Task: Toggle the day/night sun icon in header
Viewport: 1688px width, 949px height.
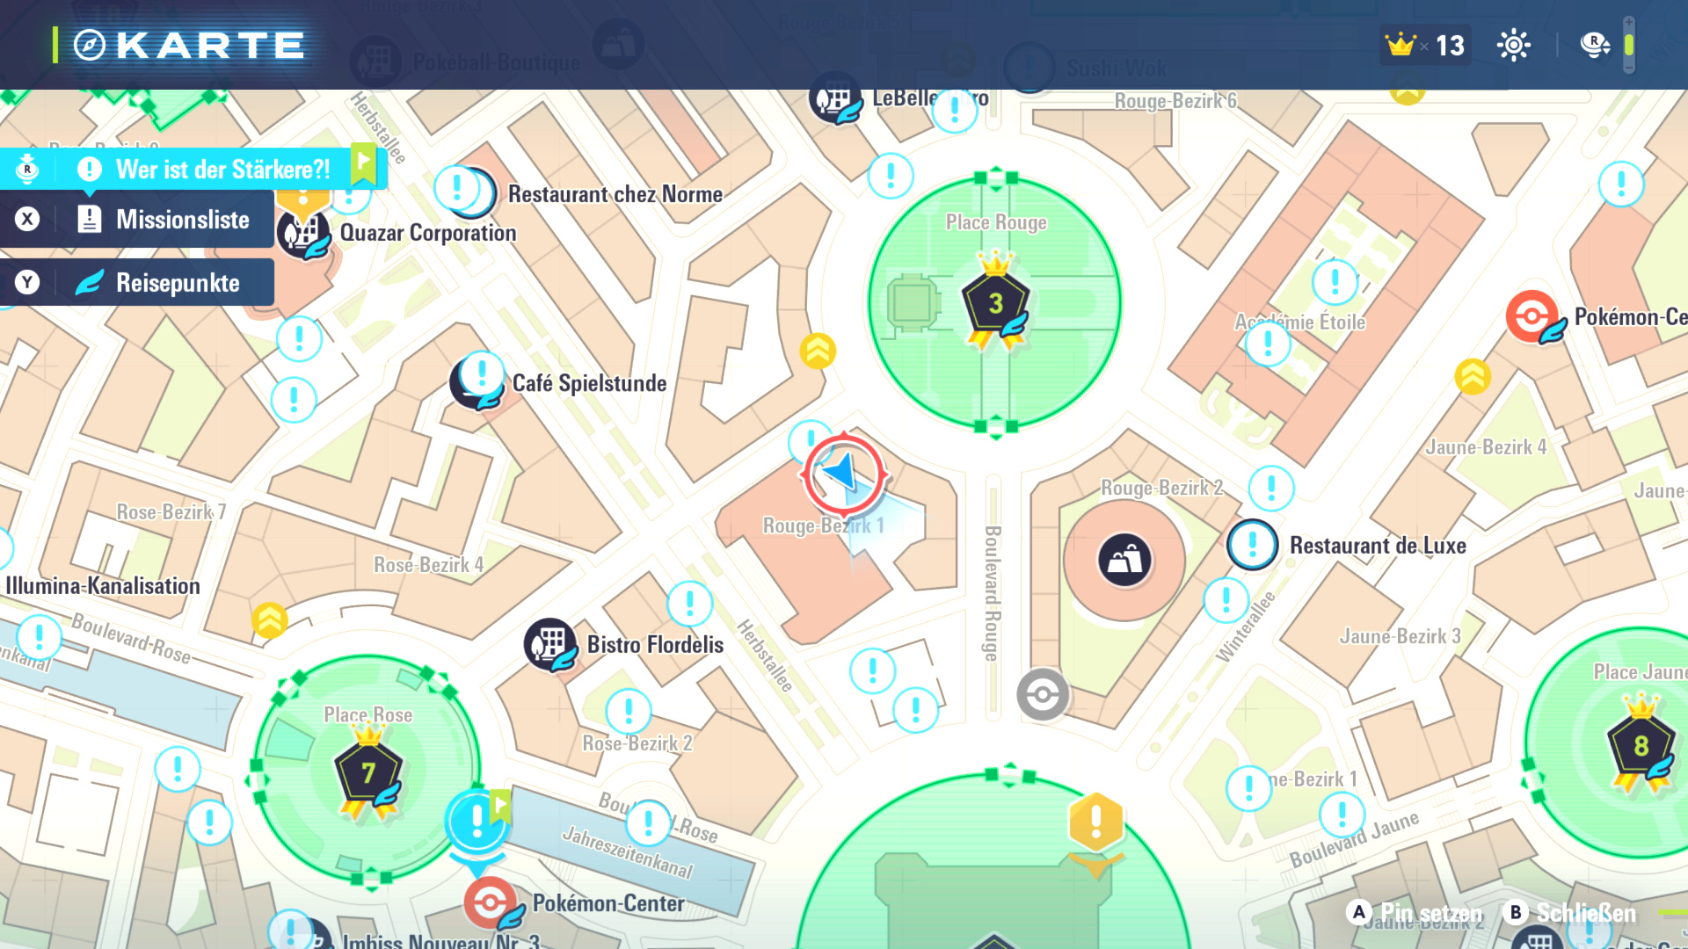Action: [1513, 45]
